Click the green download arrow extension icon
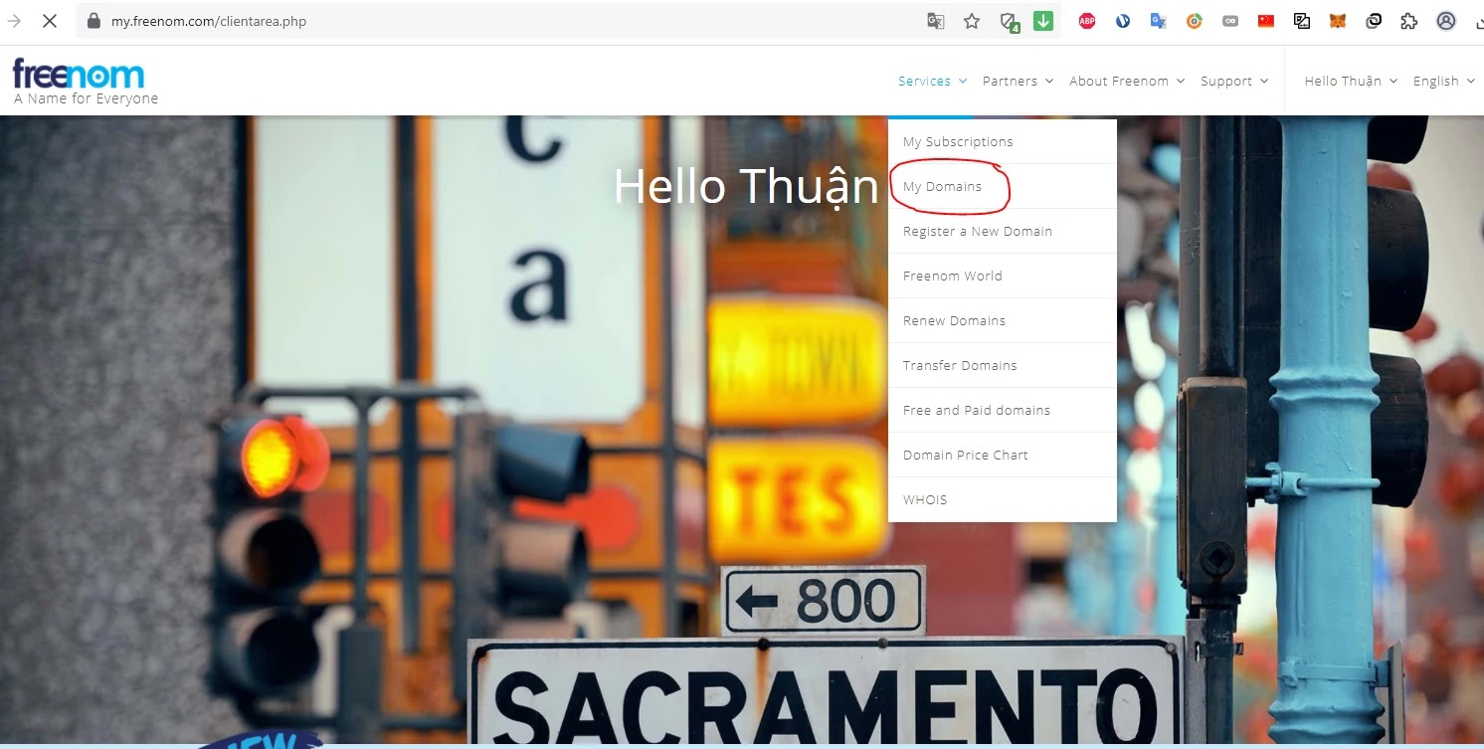 point(1043,21)
